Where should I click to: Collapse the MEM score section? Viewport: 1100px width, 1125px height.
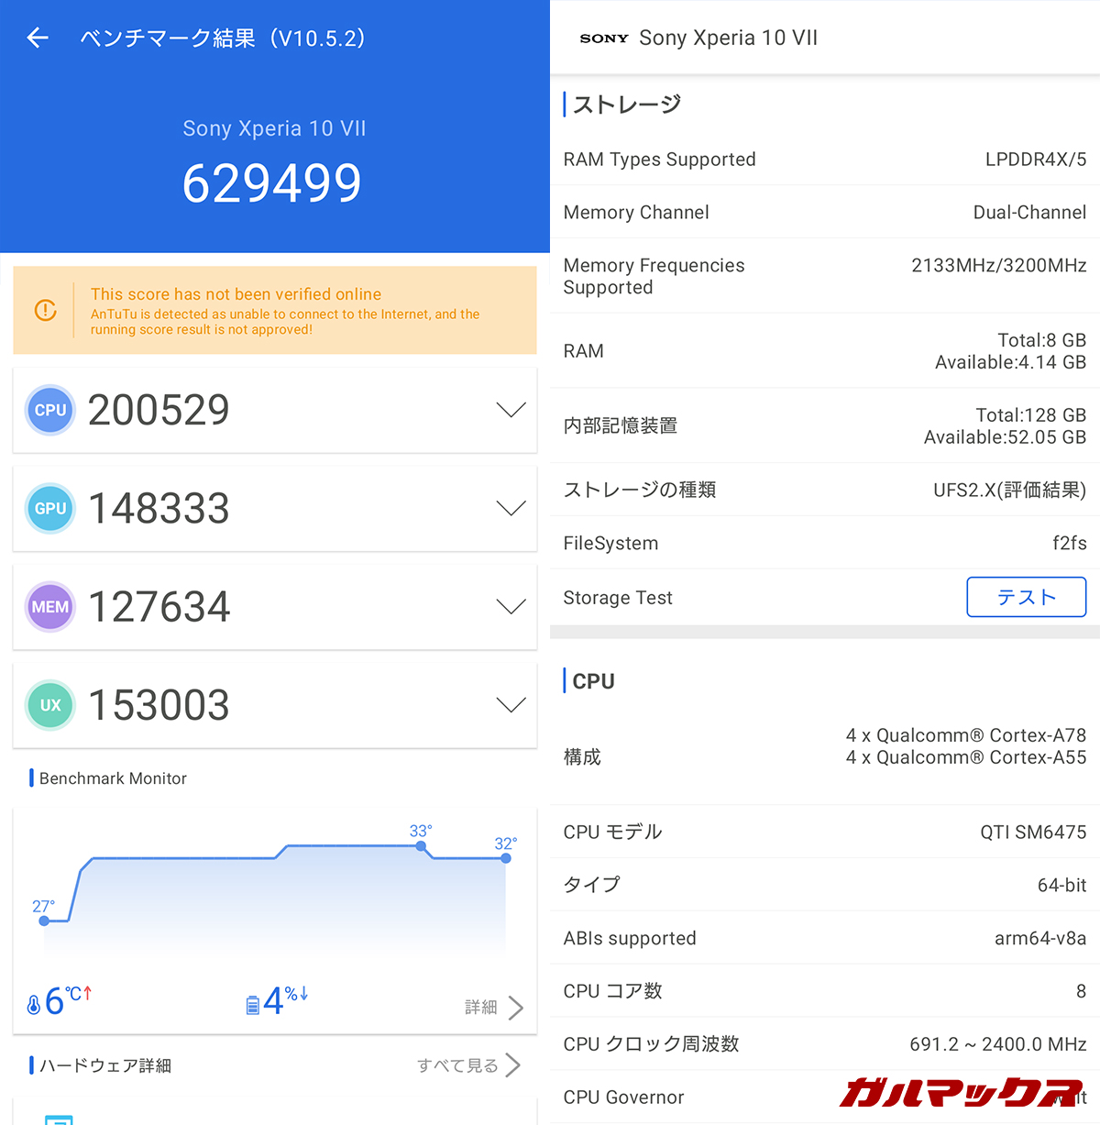[x=511, y=606]
